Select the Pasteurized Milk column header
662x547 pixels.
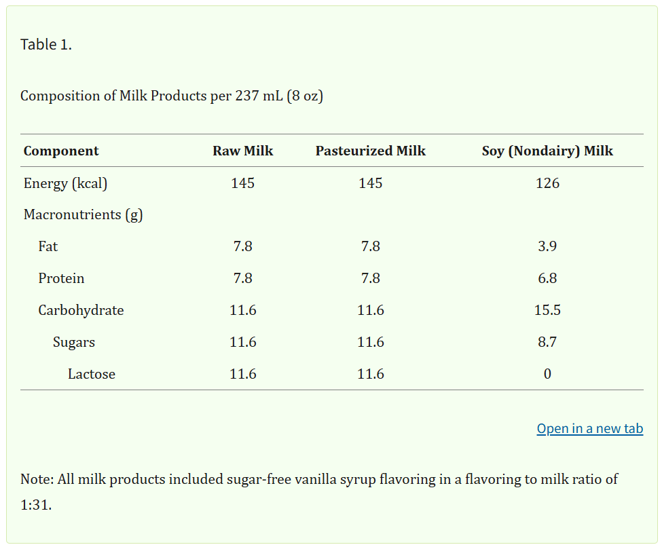pos(371,151)
